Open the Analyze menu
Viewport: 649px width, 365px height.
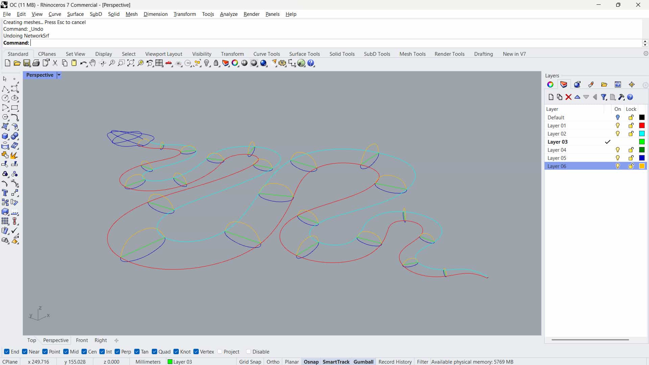point(229,14)
